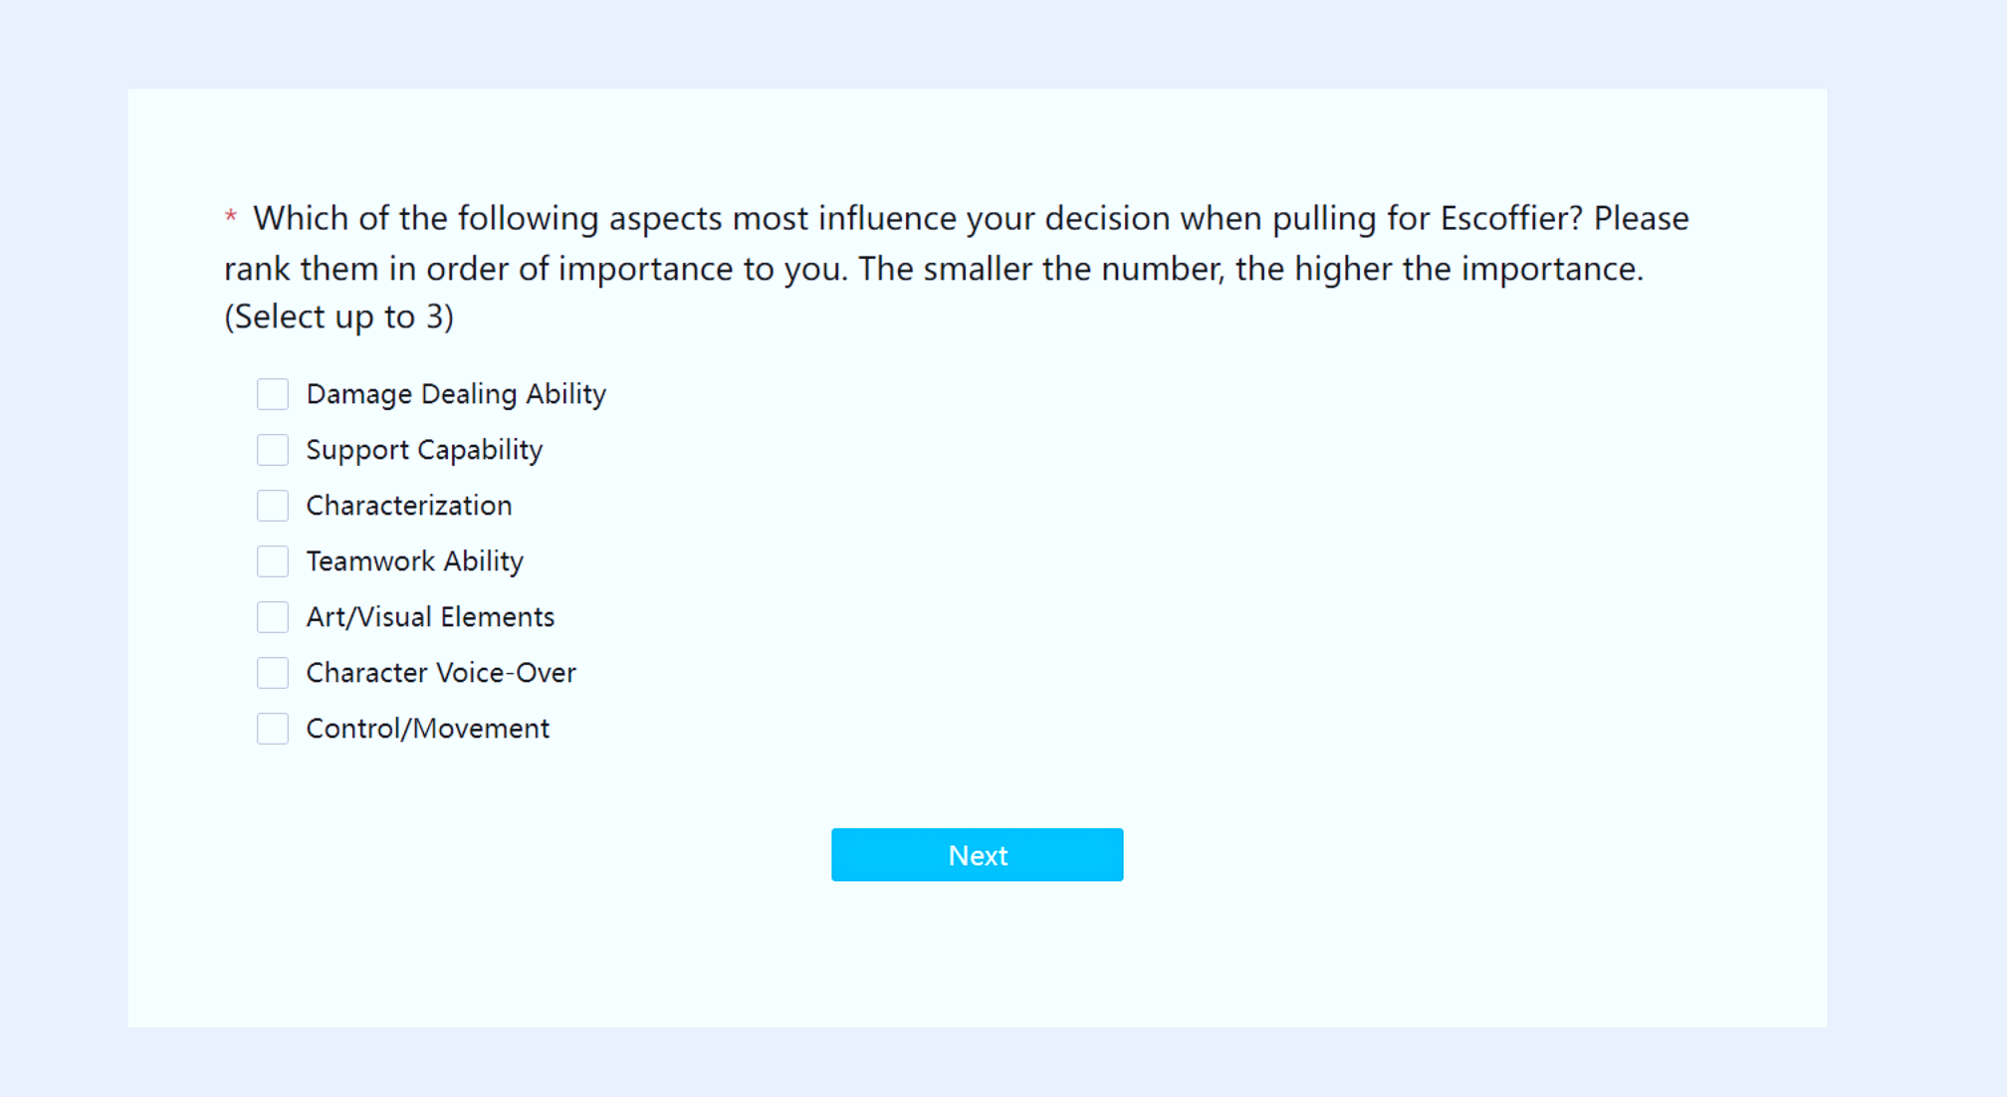
Task: Select the Art/Visual Elements checkbox box
Action: click(x=272, y=617)
